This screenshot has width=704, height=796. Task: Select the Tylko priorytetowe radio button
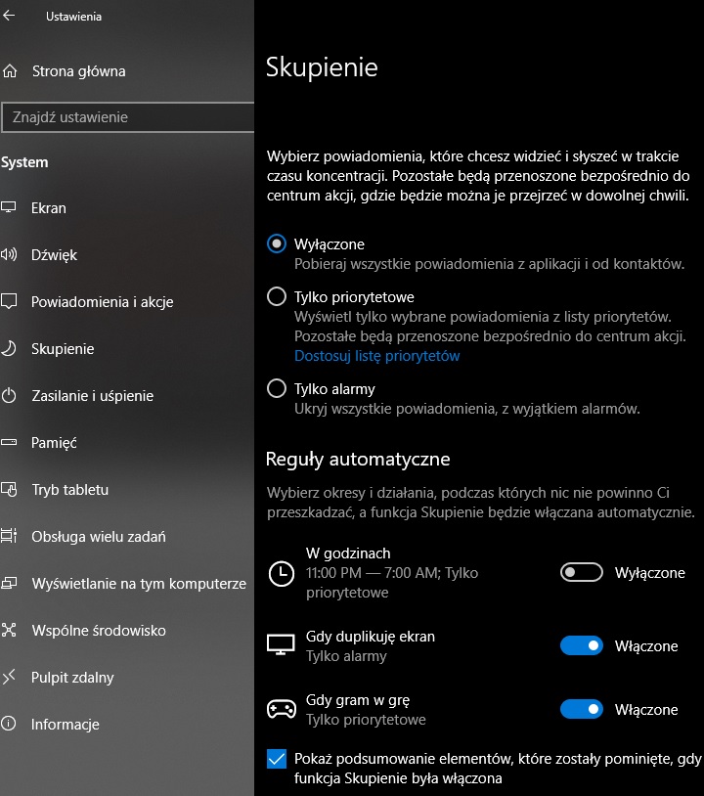point(277,297)
